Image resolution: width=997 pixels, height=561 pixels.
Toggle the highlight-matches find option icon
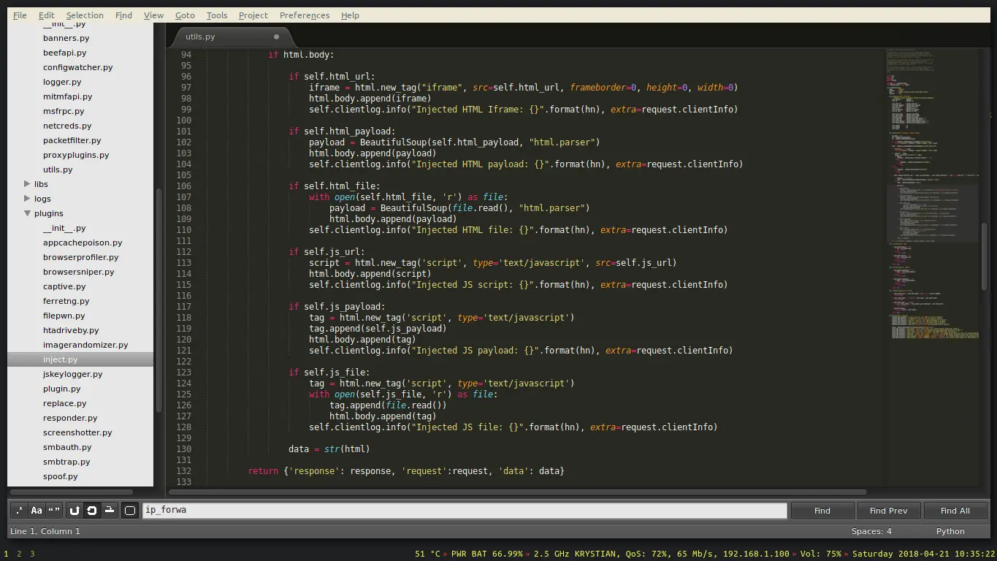click(109, 510)
